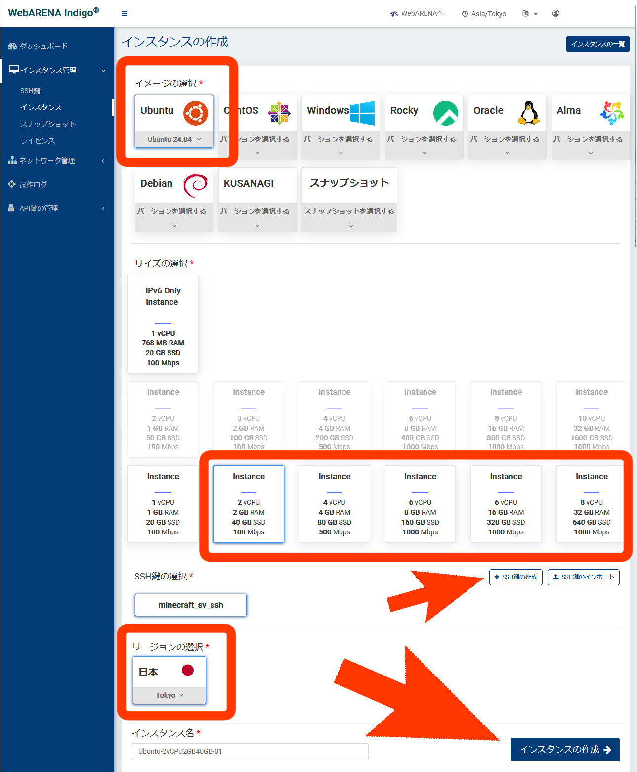Click the SSH鍵の作成 button
Screen dimensions: 637x772
pos(516,577)
